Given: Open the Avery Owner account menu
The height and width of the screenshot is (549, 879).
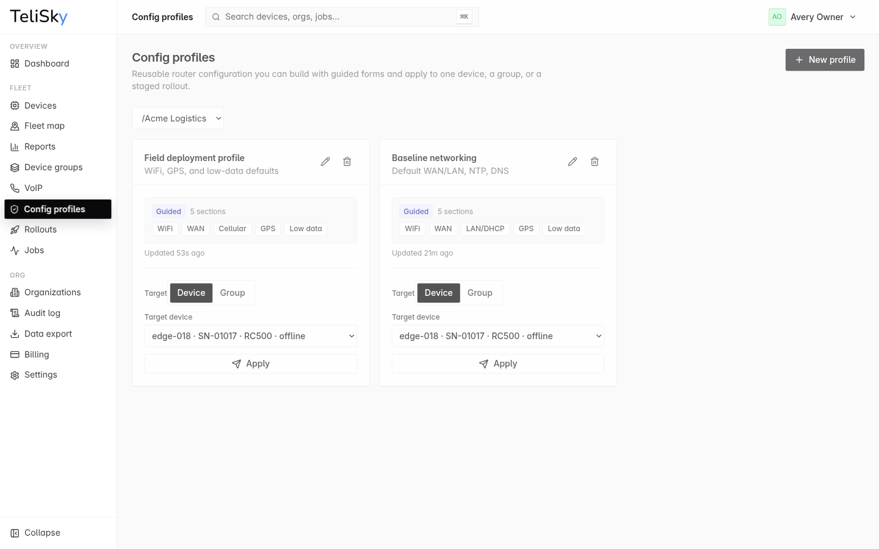Looking at the screenshot, I should (813, 17).
